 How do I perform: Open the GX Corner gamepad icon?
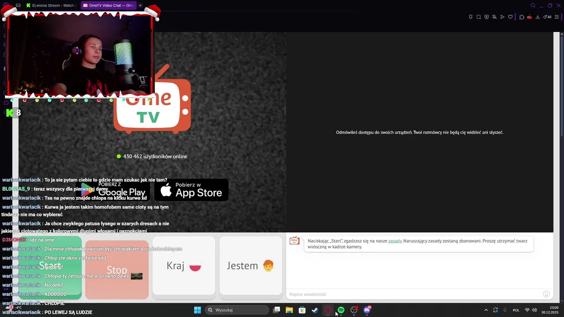(x=19, y=5)
